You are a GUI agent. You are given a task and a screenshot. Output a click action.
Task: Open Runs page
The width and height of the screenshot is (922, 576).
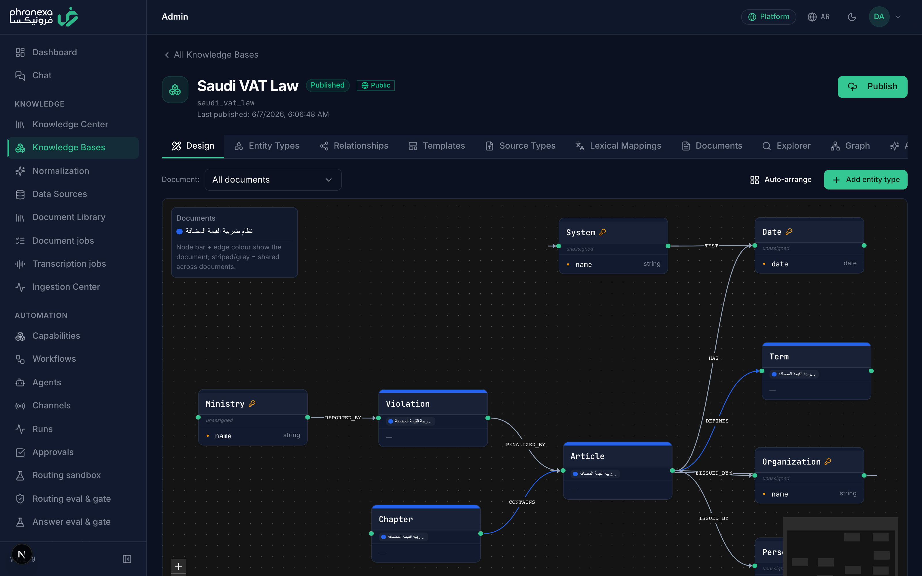73,429
